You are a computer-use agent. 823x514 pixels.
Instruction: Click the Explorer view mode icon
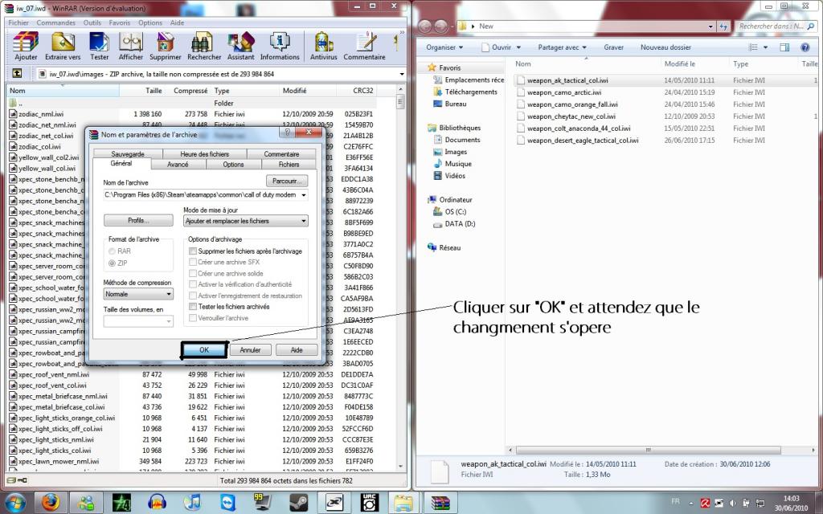pyautogui.click(x=754, y=47)
